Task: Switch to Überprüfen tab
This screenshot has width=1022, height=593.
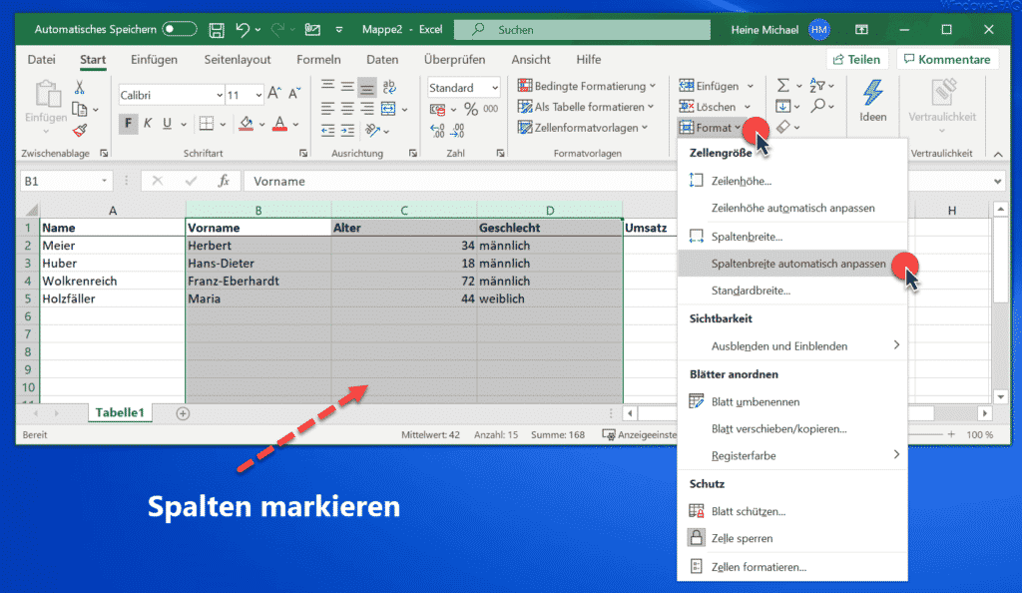Action: [454, 59]
